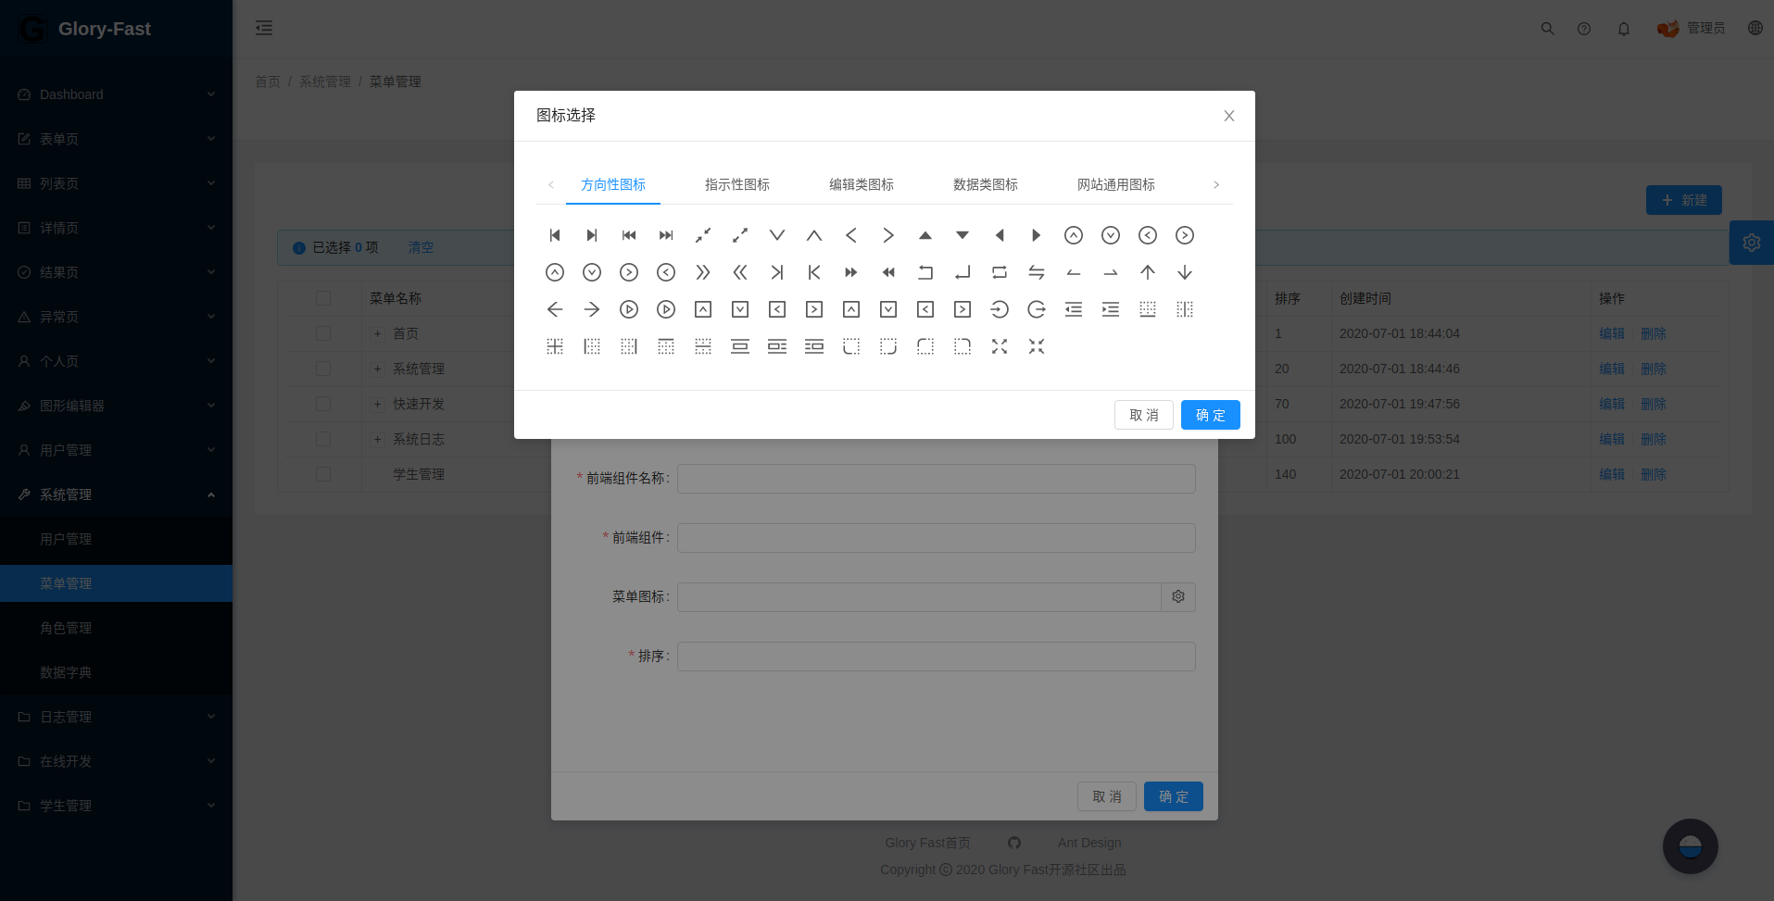Click inside the 排序 input field
This screenshot has width=1774, height=901.
coord(936,657)
